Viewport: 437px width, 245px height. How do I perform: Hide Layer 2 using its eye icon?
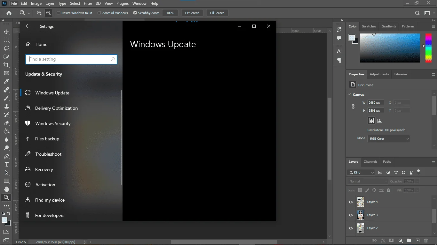pos(351,228)
